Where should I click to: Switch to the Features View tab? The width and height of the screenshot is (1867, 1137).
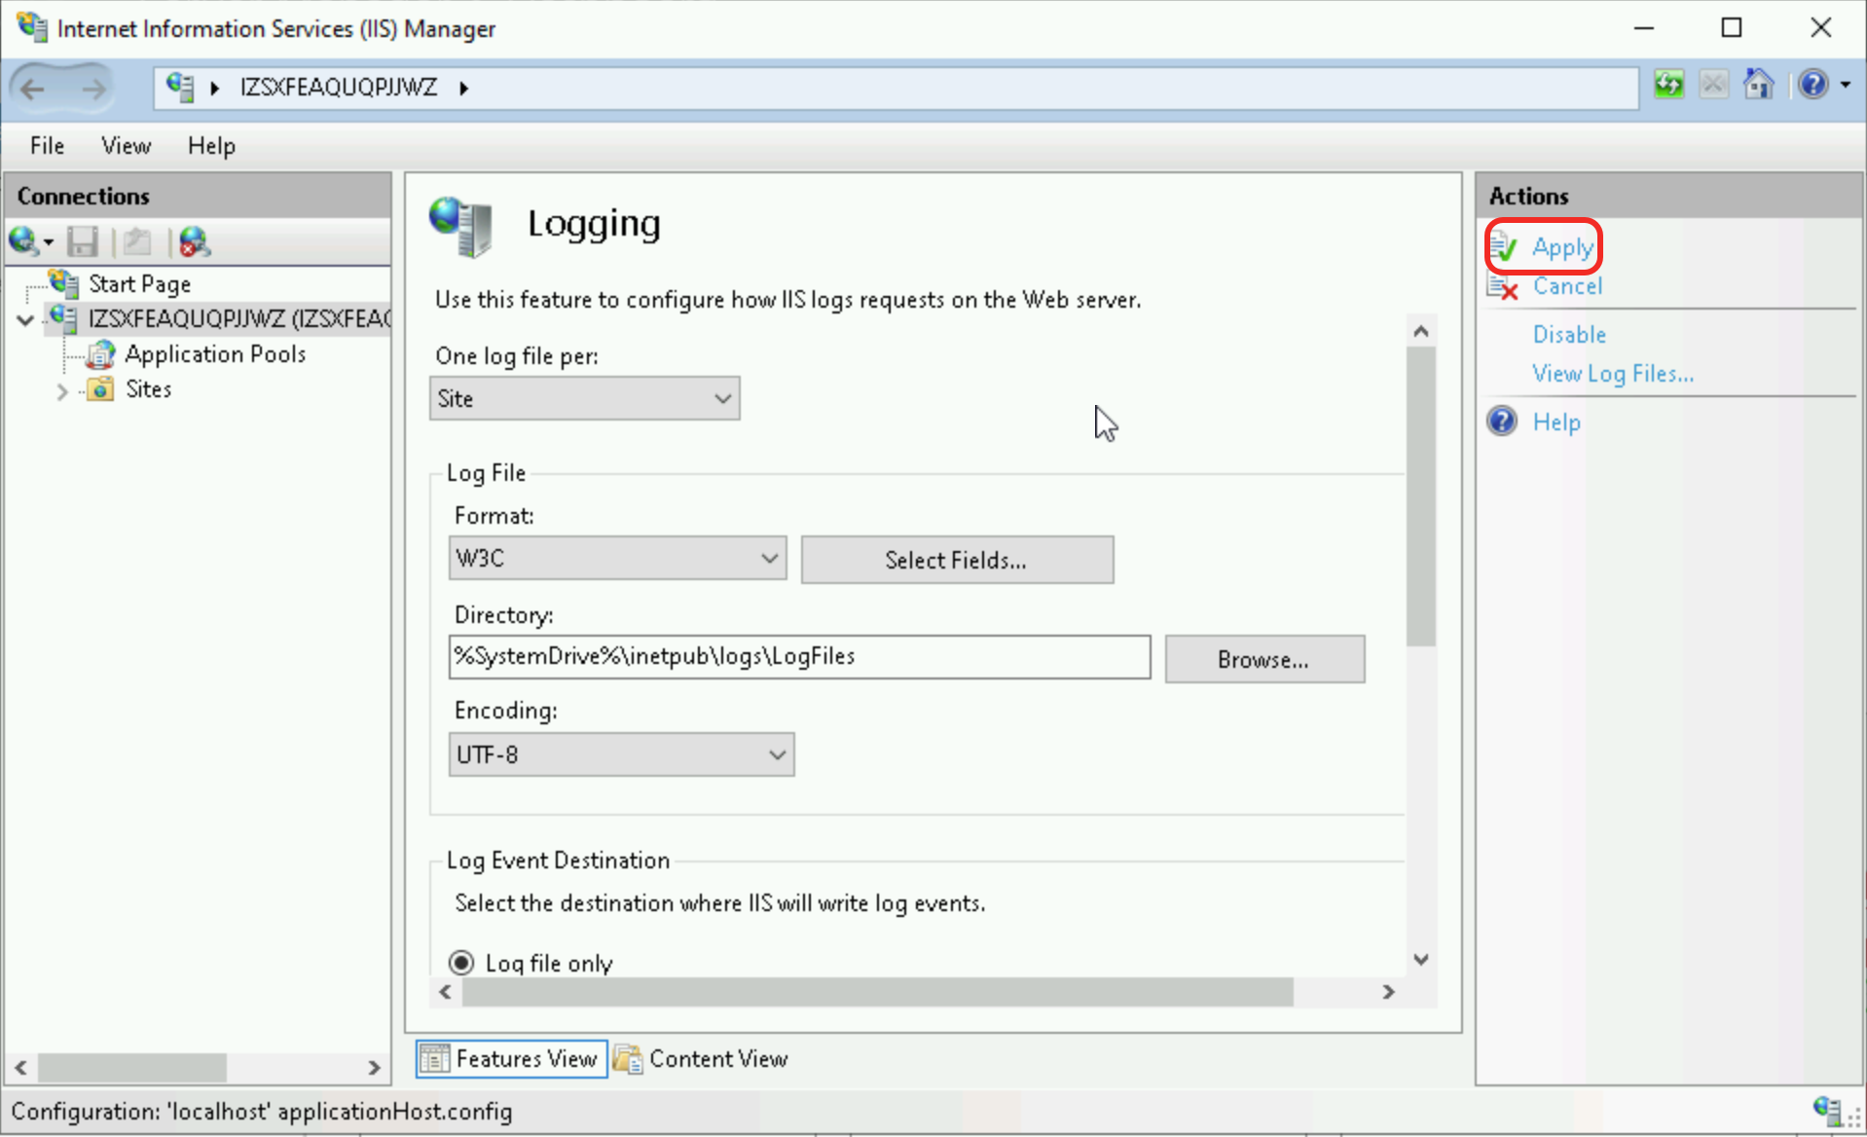(x=512, y=1059)
